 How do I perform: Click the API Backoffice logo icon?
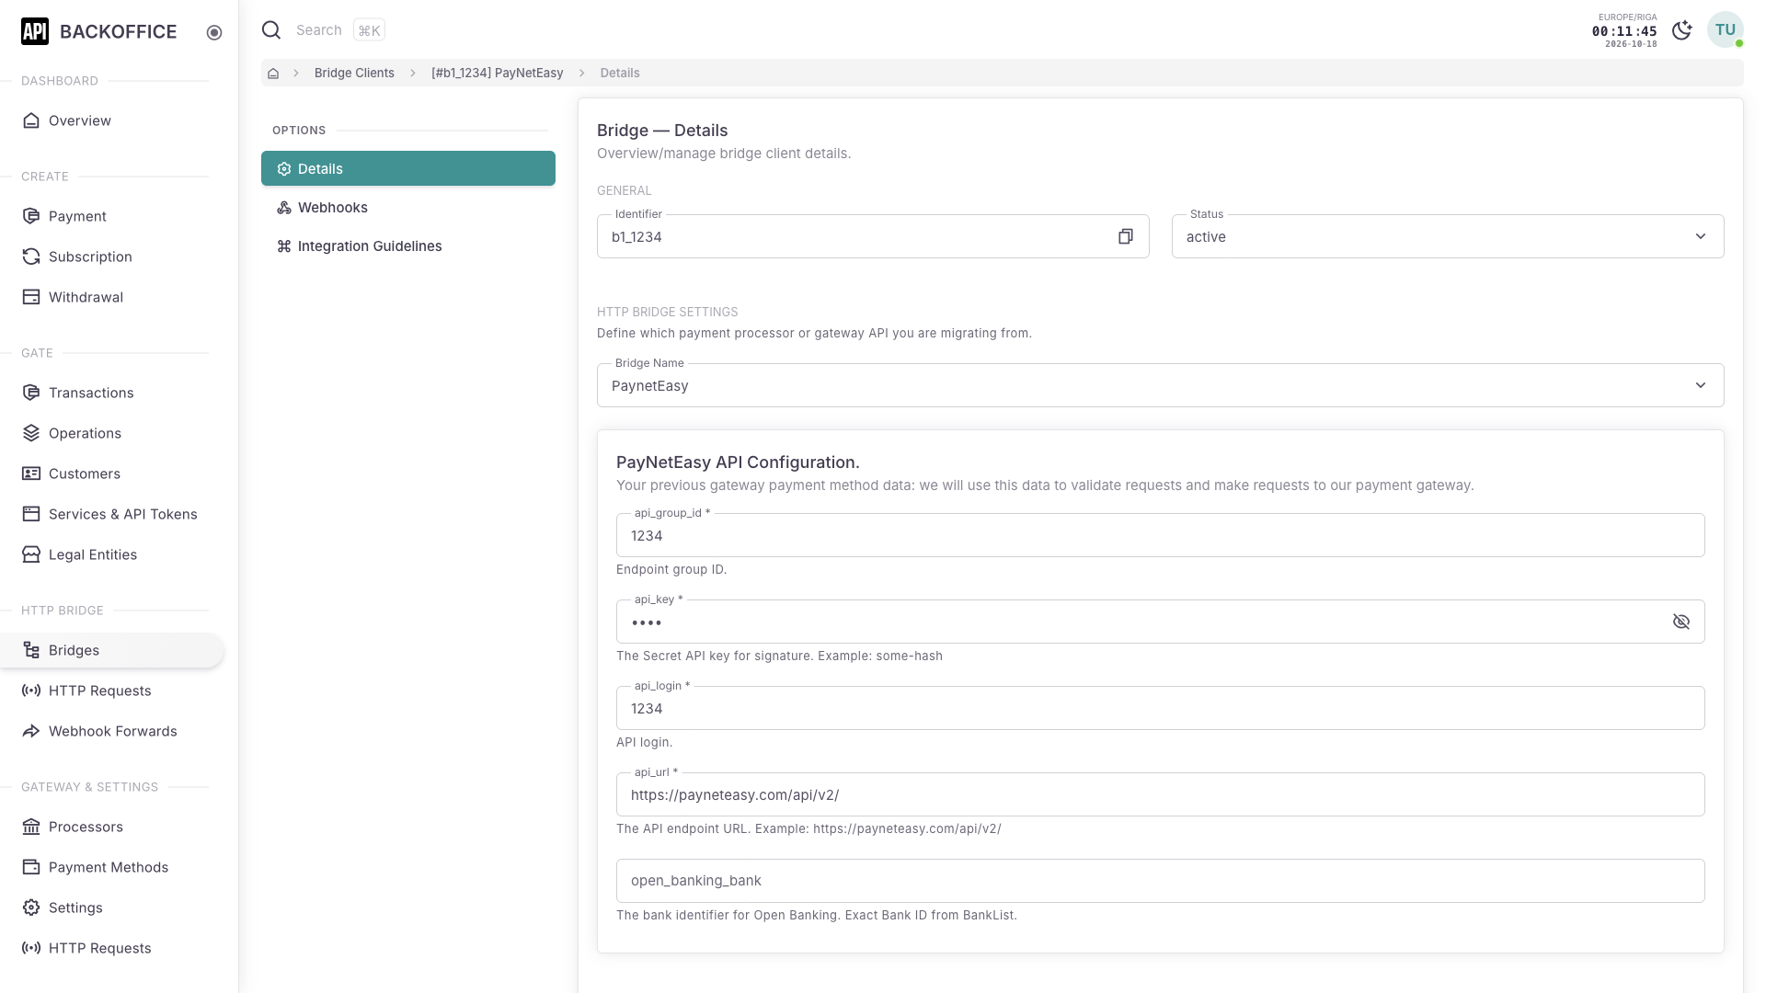[x=35, y=31]
